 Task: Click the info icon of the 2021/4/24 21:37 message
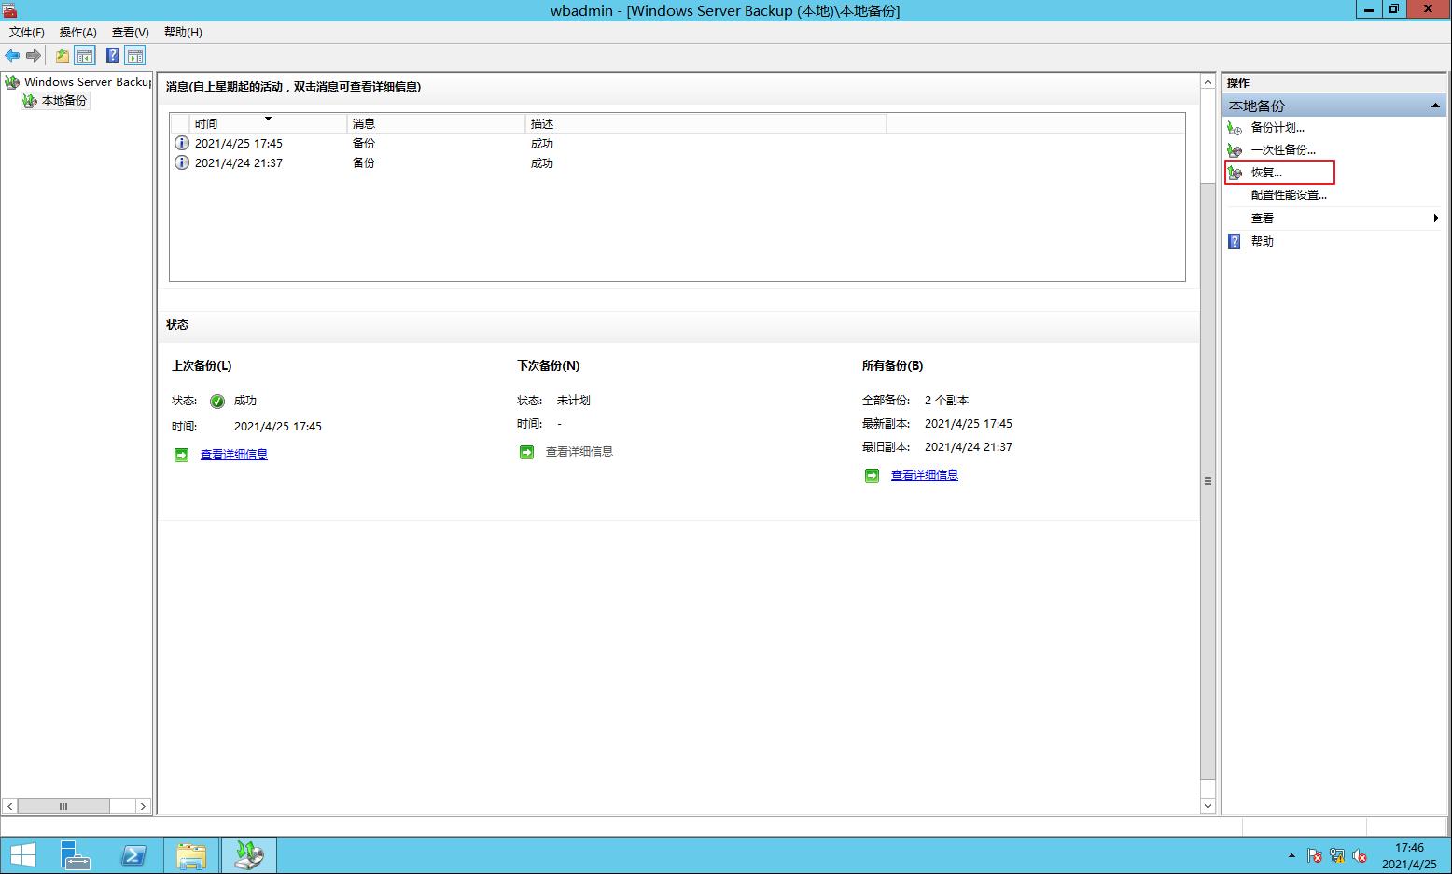click(182, 162)
